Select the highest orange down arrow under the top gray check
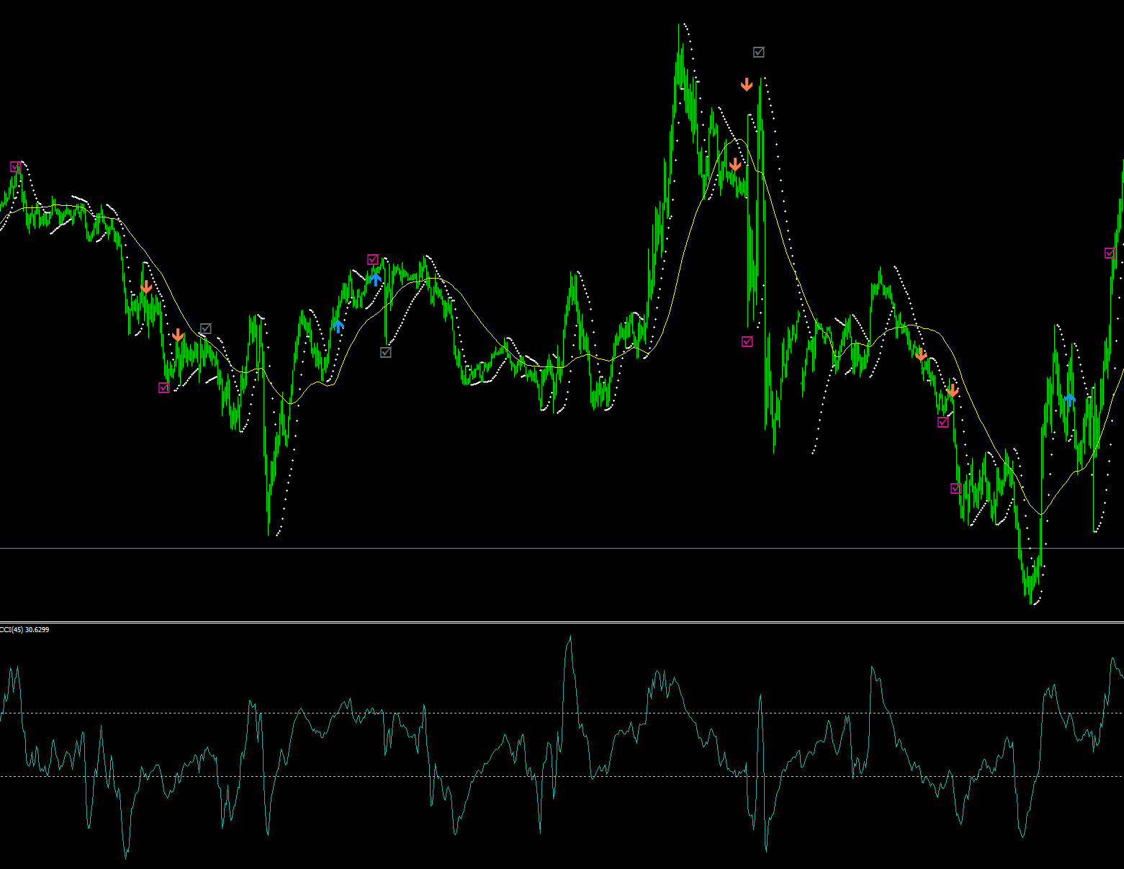This screenshot has height=869, width=1124. pos(747,84)
